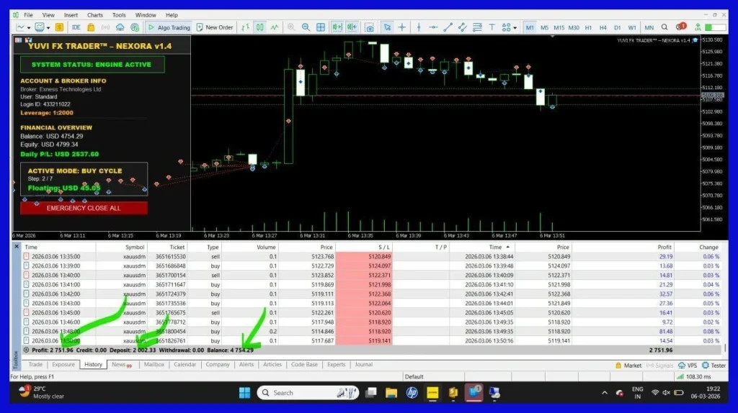Click the EMERGENCY CLOSE ALL button
738x413 pixels.
click(x=84, y=208)
